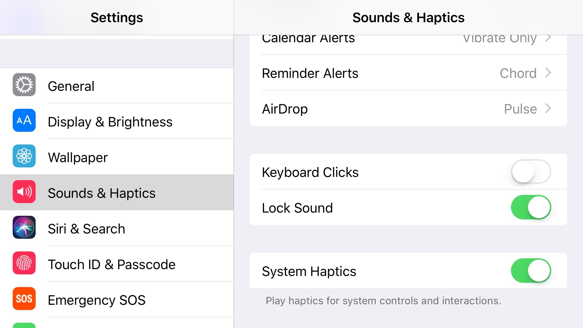
Task: Open Siri & Search via its icon
Action: tap(24, 228)
